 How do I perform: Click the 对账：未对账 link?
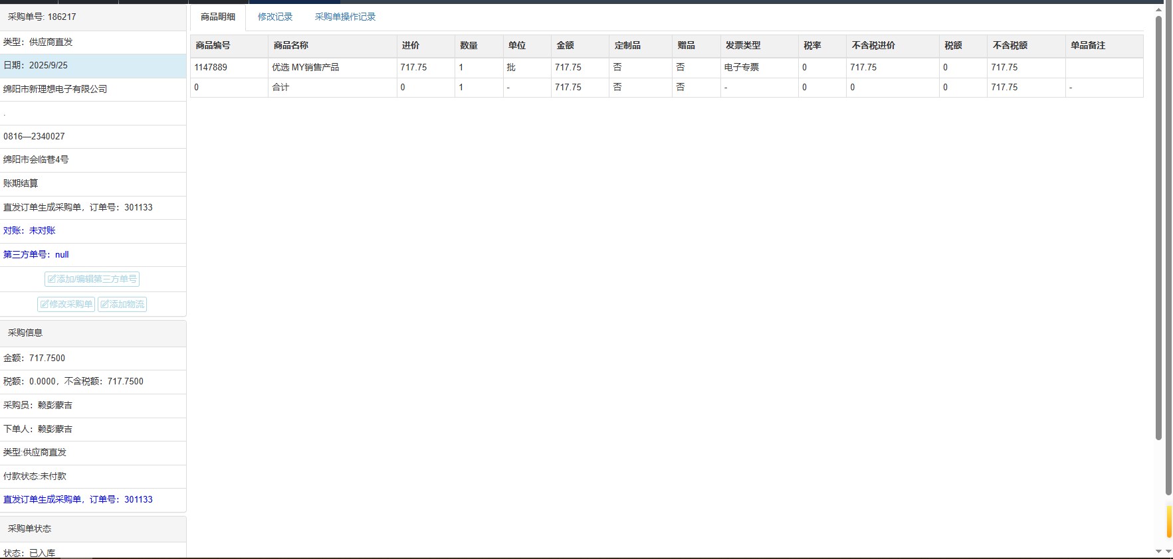[x=29, y=230]
